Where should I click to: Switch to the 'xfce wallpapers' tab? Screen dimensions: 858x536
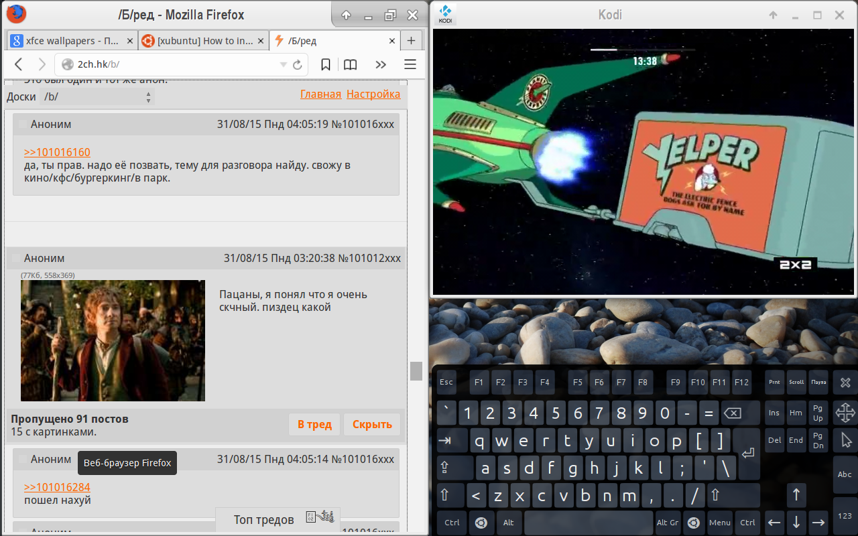tap(72, 40)
